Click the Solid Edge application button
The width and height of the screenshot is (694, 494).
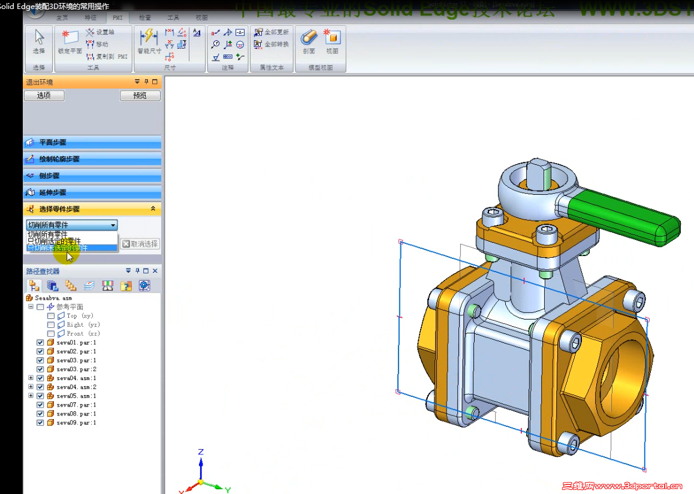[x=35, y=13]
